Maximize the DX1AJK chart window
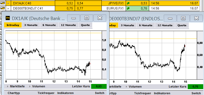The height and width of the screenshot is (95, 204). 87,18
